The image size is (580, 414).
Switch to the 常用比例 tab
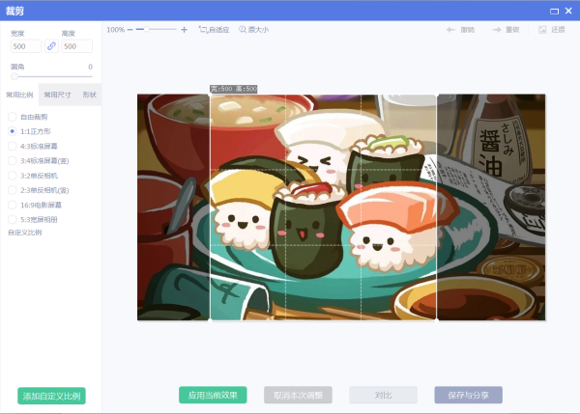(19, 95)
